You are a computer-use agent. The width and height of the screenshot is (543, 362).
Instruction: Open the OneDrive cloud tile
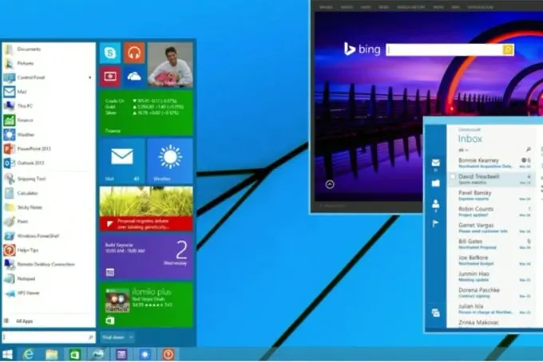(134, 77)
